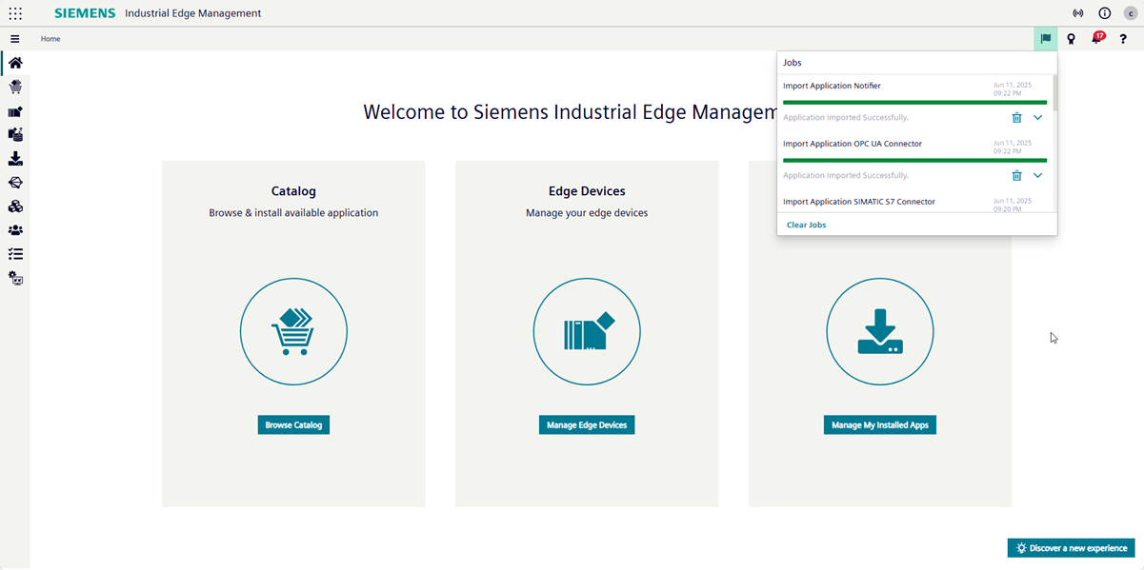Toggle the hamburger navigation menu
The width and height of the screenshot is (1144, 570).
(x=15, y=39)
